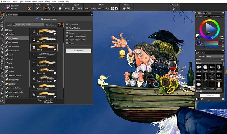Switch to the Color Set Libraries tab
This screenshot has width=227, height=134.
click(215, 16)
